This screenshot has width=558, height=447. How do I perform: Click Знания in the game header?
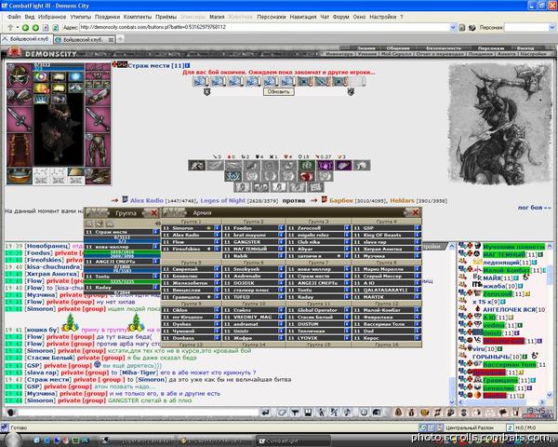point(366,48)
